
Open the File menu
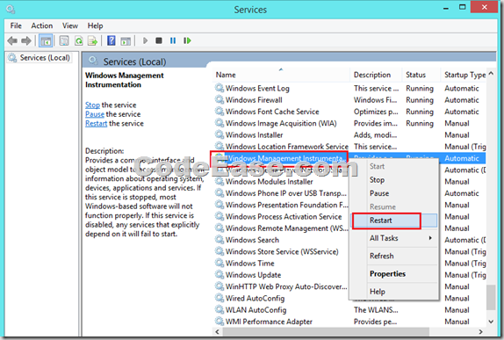point(16,25)
